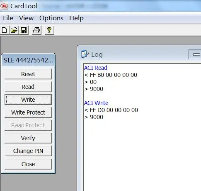The height and width of the screenshot is (191, 201).
Task: Click the CardTool title bar text
Action: point(24,6)
